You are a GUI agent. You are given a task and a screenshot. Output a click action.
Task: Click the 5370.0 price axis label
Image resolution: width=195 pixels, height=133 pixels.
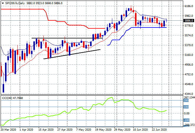189,45
